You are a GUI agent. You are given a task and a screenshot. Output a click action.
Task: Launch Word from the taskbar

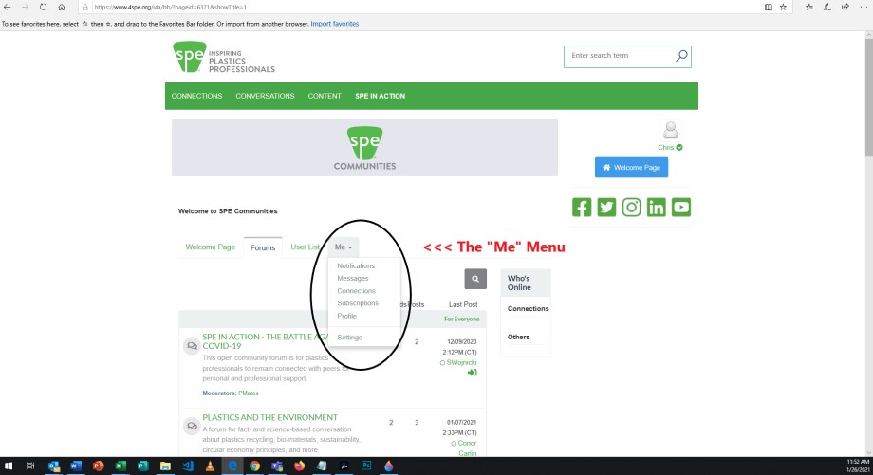point(76,466)
